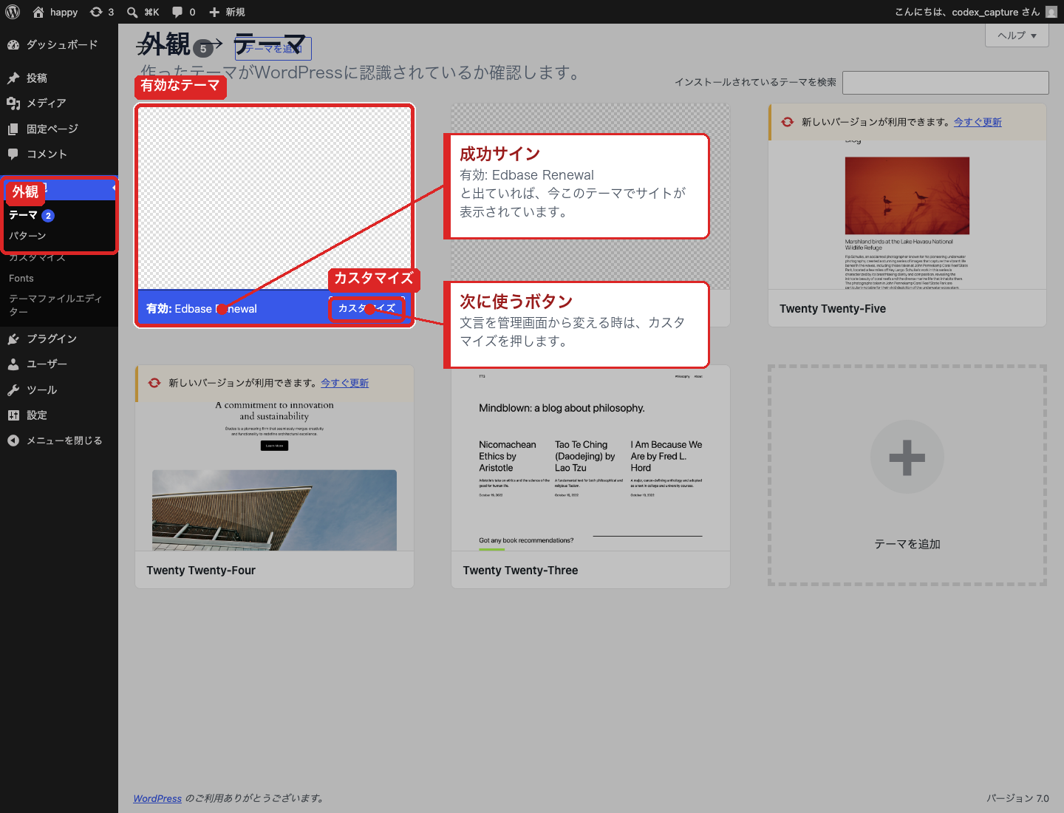Click 今すぐ更新 for Twenty Twenty-Four
The image size is (1064, 813).
point(344,383)
